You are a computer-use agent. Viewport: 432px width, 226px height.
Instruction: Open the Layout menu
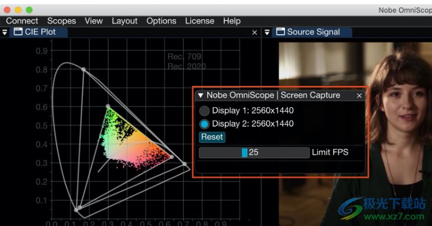(x=125, y=21)
